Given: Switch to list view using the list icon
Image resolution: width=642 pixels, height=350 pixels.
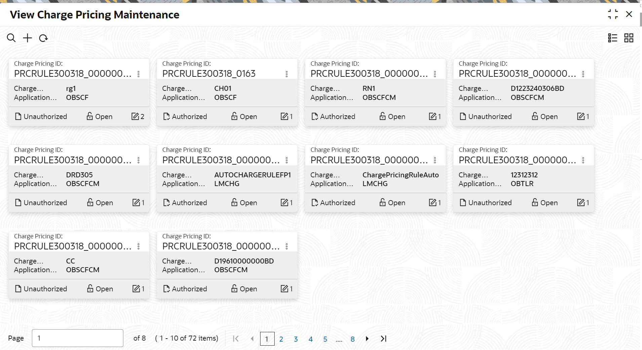Looking at the screenshot, I should tap(613, 38).
